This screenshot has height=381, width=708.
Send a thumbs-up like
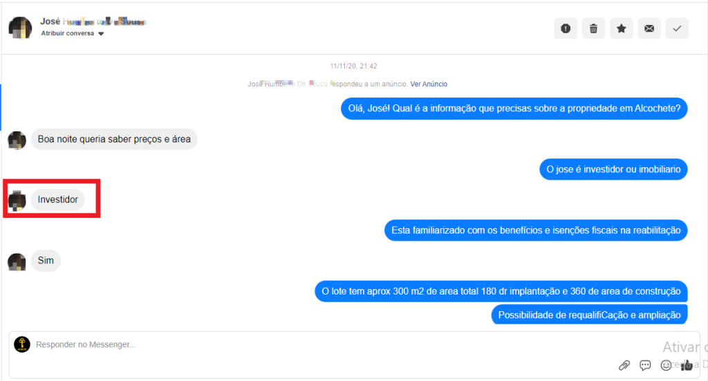[687, 364]
